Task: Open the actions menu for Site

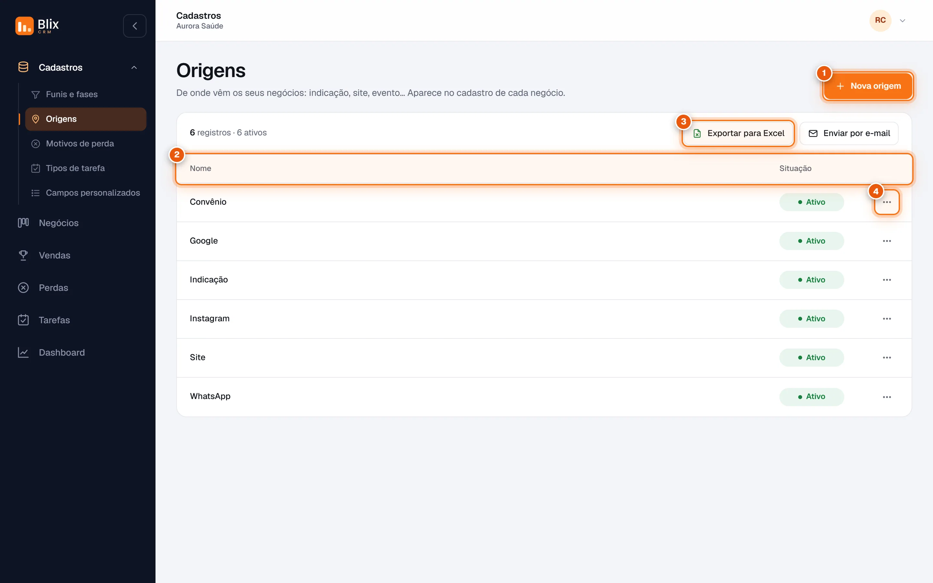Action: [x=887, y=358]
